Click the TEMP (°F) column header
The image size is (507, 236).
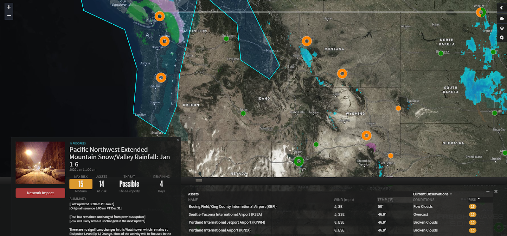click(385, 200)
